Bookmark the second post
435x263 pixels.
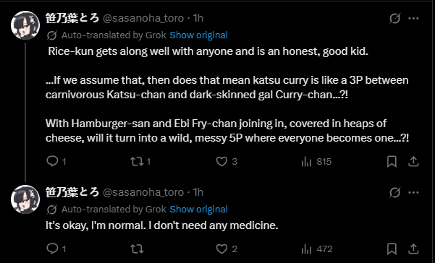tap(392, 249)
